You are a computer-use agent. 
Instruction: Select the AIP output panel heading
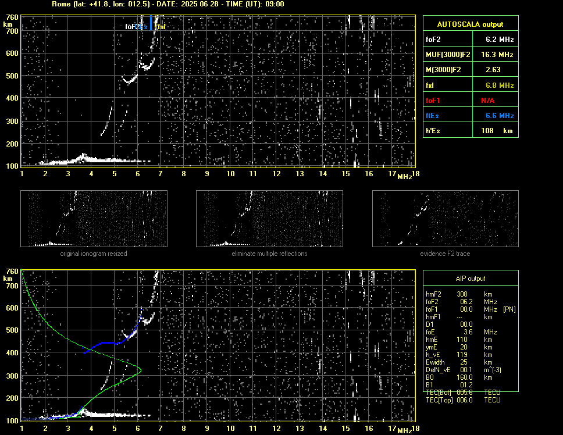471,279
